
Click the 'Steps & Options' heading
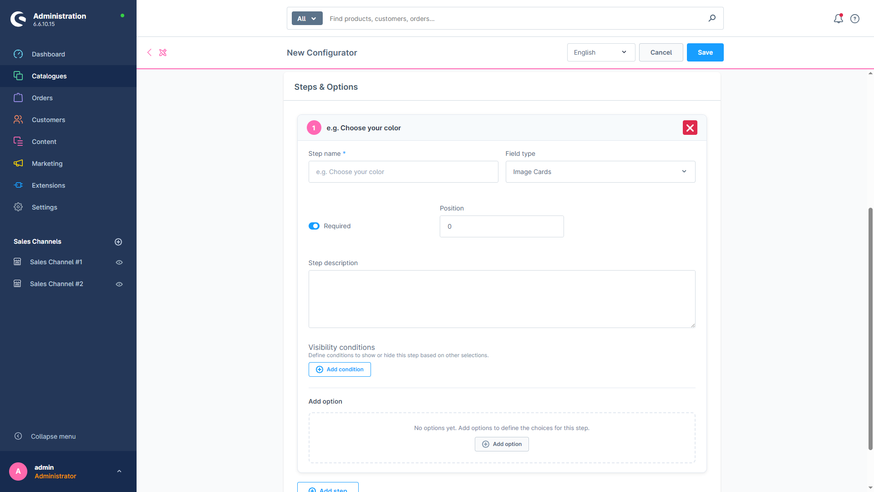(326, 87)
